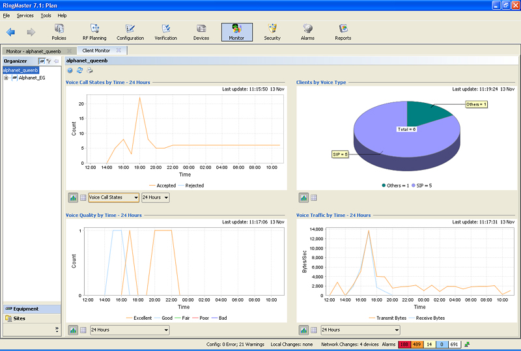This screenshot has width=521, height=351.
Task: Switch Voice Call States chart to table view
Action: [x=83, y=197]
